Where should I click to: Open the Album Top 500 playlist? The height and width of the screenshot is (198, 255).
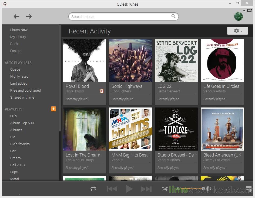pos(22,123)
